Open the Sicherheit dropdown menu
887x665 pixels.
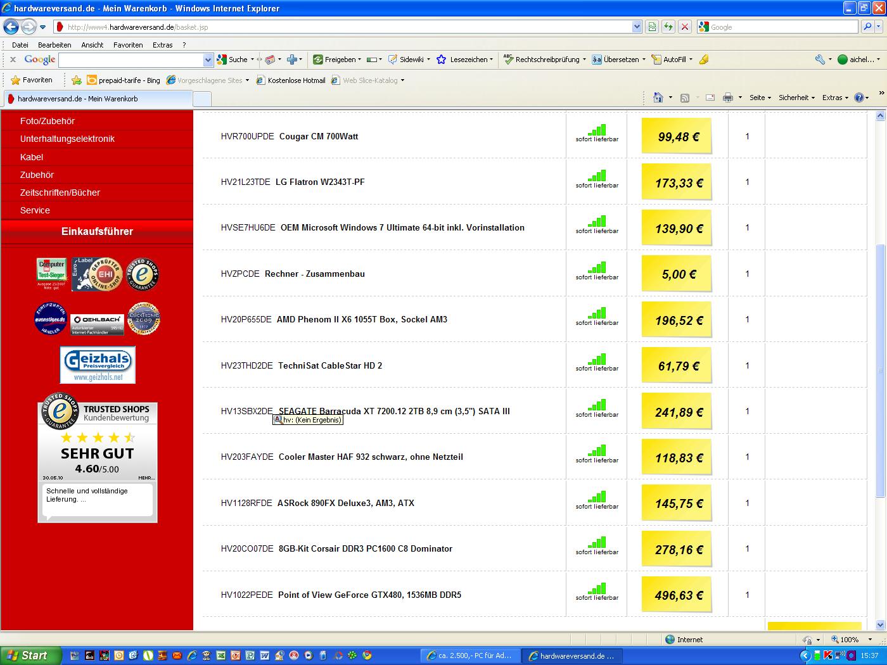pos(796,98)
